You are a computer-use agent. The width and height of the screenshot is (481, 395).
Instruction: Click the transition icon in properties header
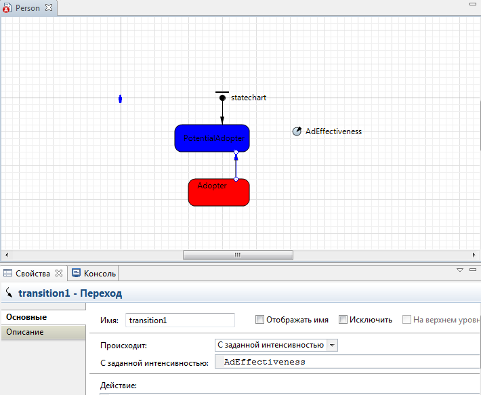9,293
